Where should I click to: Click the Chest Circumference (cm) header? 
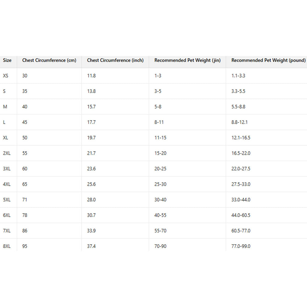coord(49,60)
